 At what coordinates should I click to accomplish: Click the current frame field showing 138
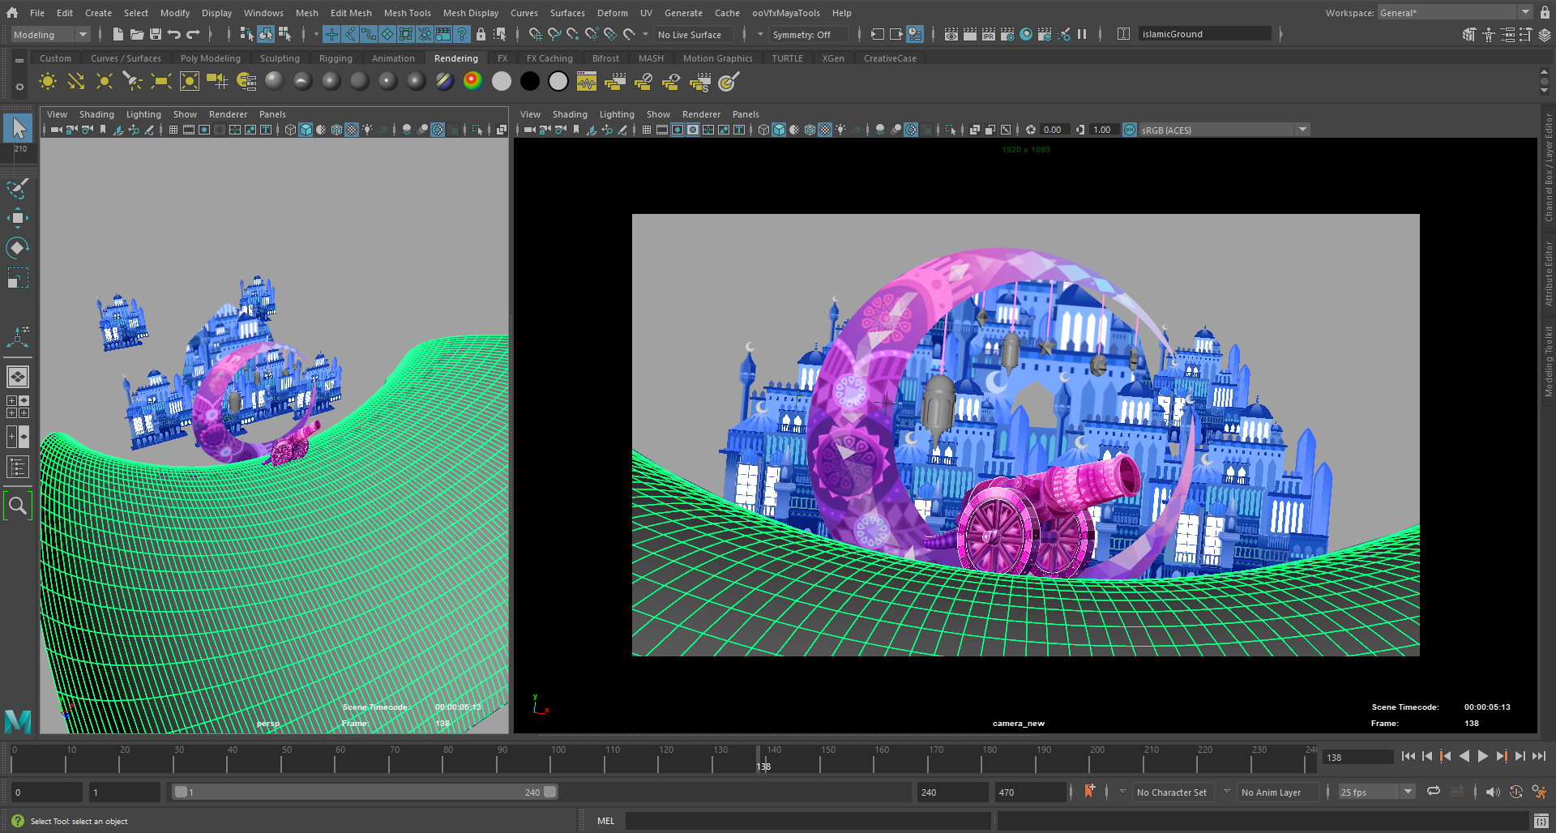pos(1357,757)
